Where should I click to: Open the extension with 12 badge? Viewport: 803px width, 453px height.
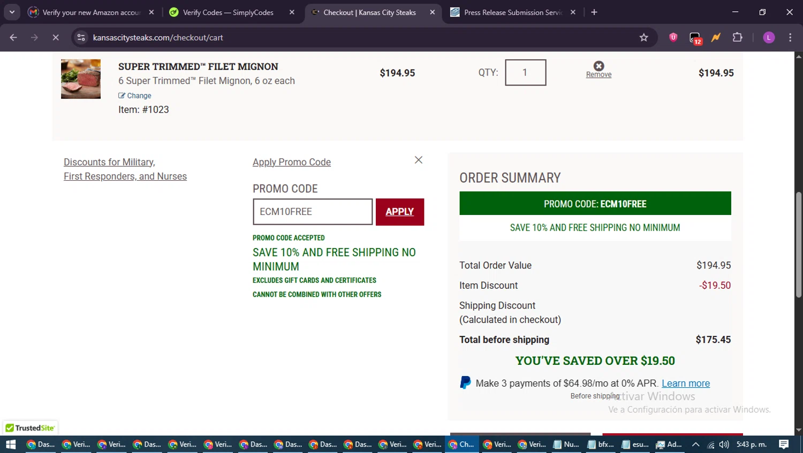coord(695,37)
